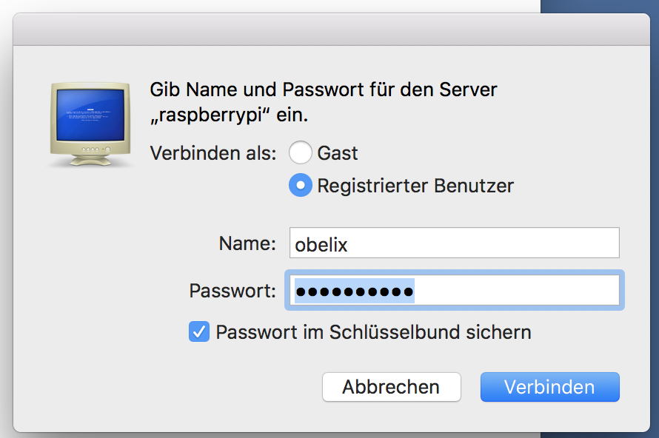Click the raspberrypi server monitor icon

(91, 124)
